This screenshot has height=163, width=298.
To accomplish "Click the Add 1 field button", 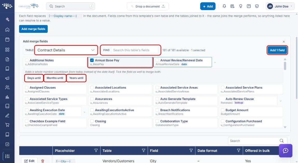I will click(x=277, y=50).
